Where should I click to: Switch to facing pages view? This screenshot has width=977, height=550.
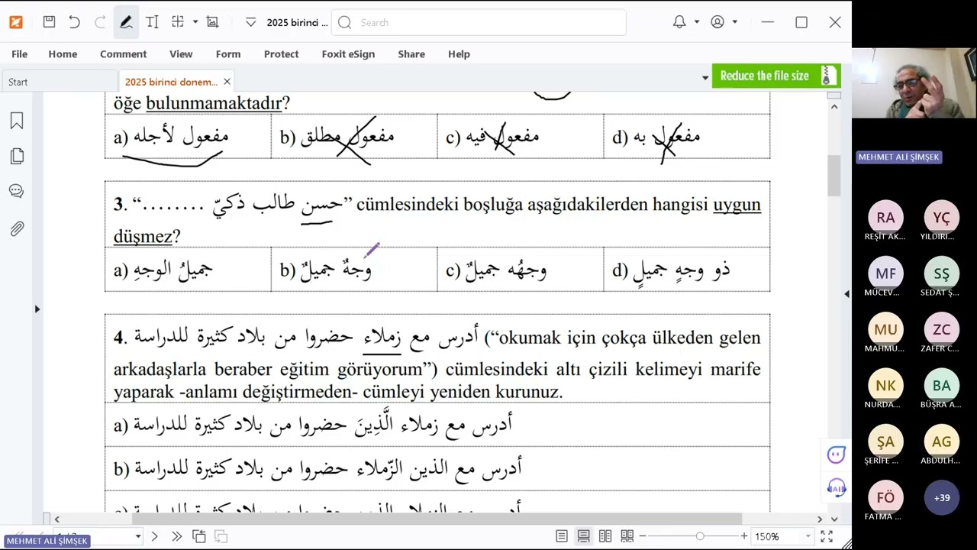pos(605,536)
